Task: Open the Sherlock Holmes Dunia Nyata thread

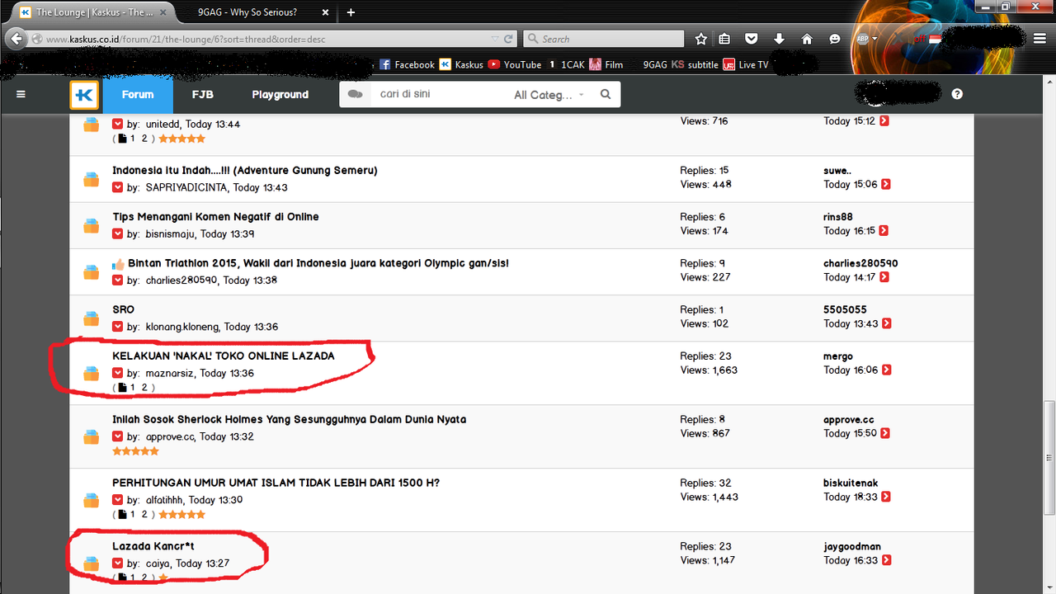Action: tap(290, 420)
